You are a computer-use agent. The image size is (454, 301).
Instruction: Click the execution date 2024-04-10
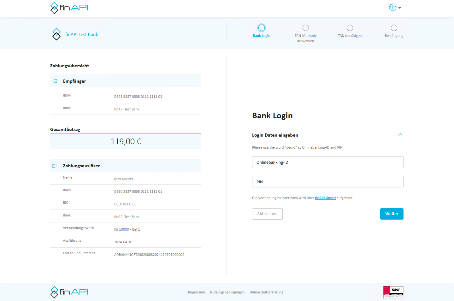click(x=123, y=242)
